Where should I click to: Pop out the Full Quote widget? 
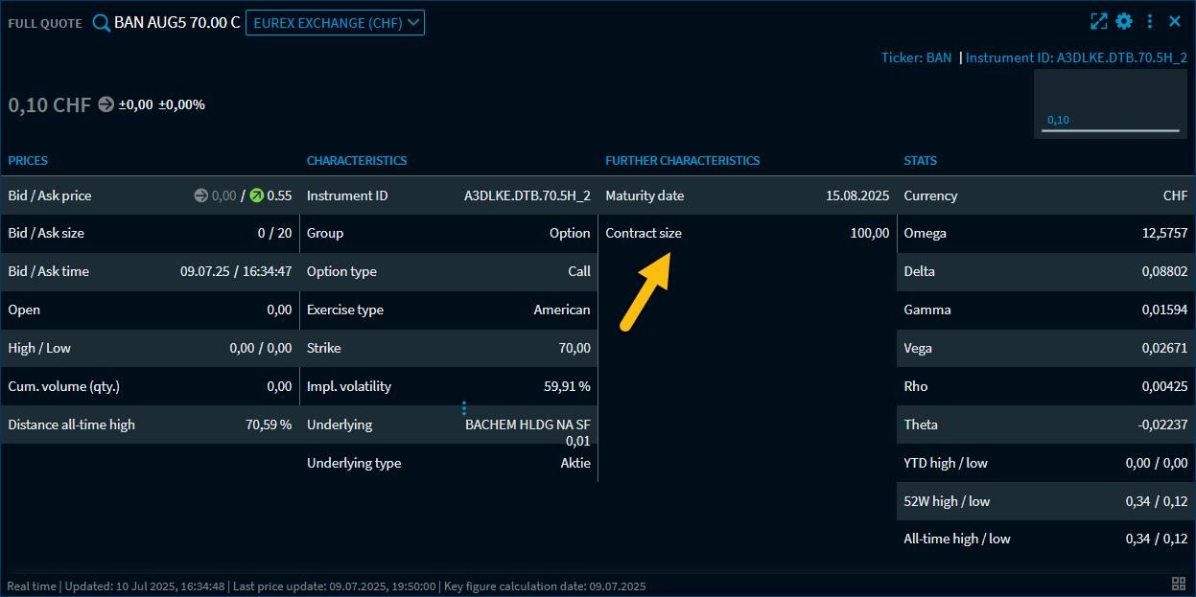pyautogui.click(x=1099, y=21)
